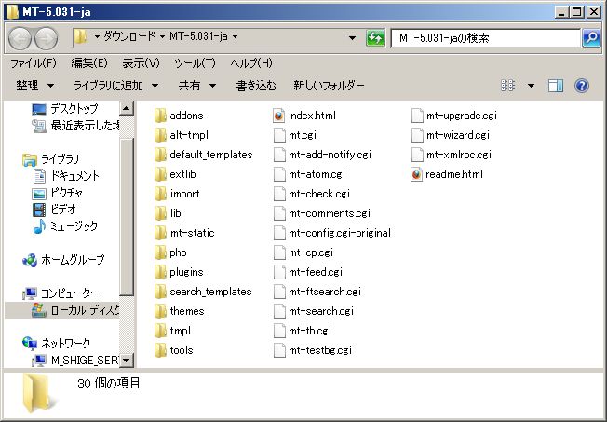Expand the arrow after MT-5.031-ja in address bar
This screenshot has height=422, width=607.
click(x=235, y=37)
